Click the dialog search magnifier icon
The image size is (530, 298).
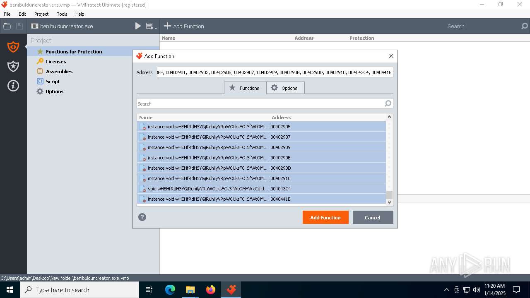(388, 103)
